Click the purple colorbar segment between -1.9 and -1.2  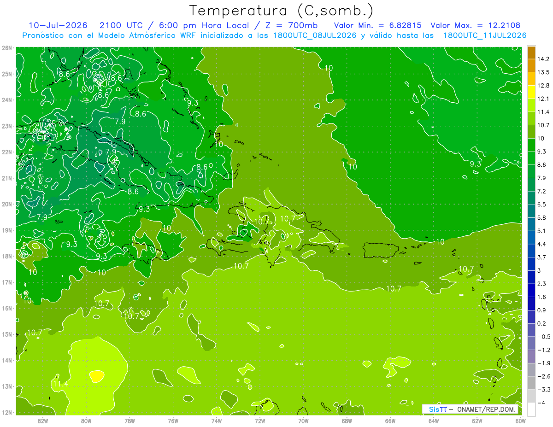pyautogui.click(x=531, y=356)
